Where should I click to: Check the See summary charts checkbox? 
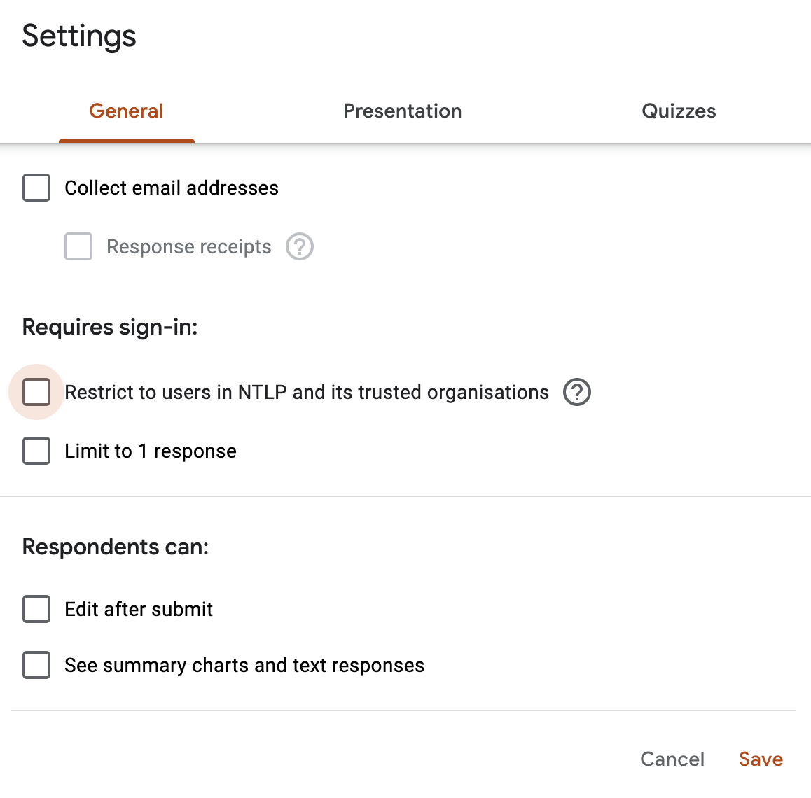[x=36, y=665]
